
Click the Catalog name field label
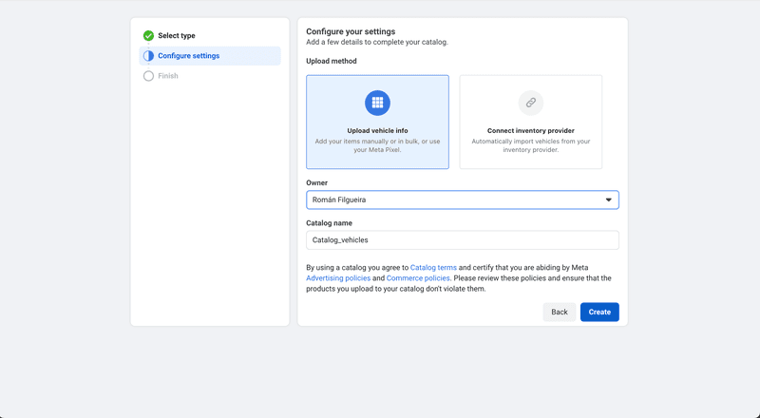point(329,223)
